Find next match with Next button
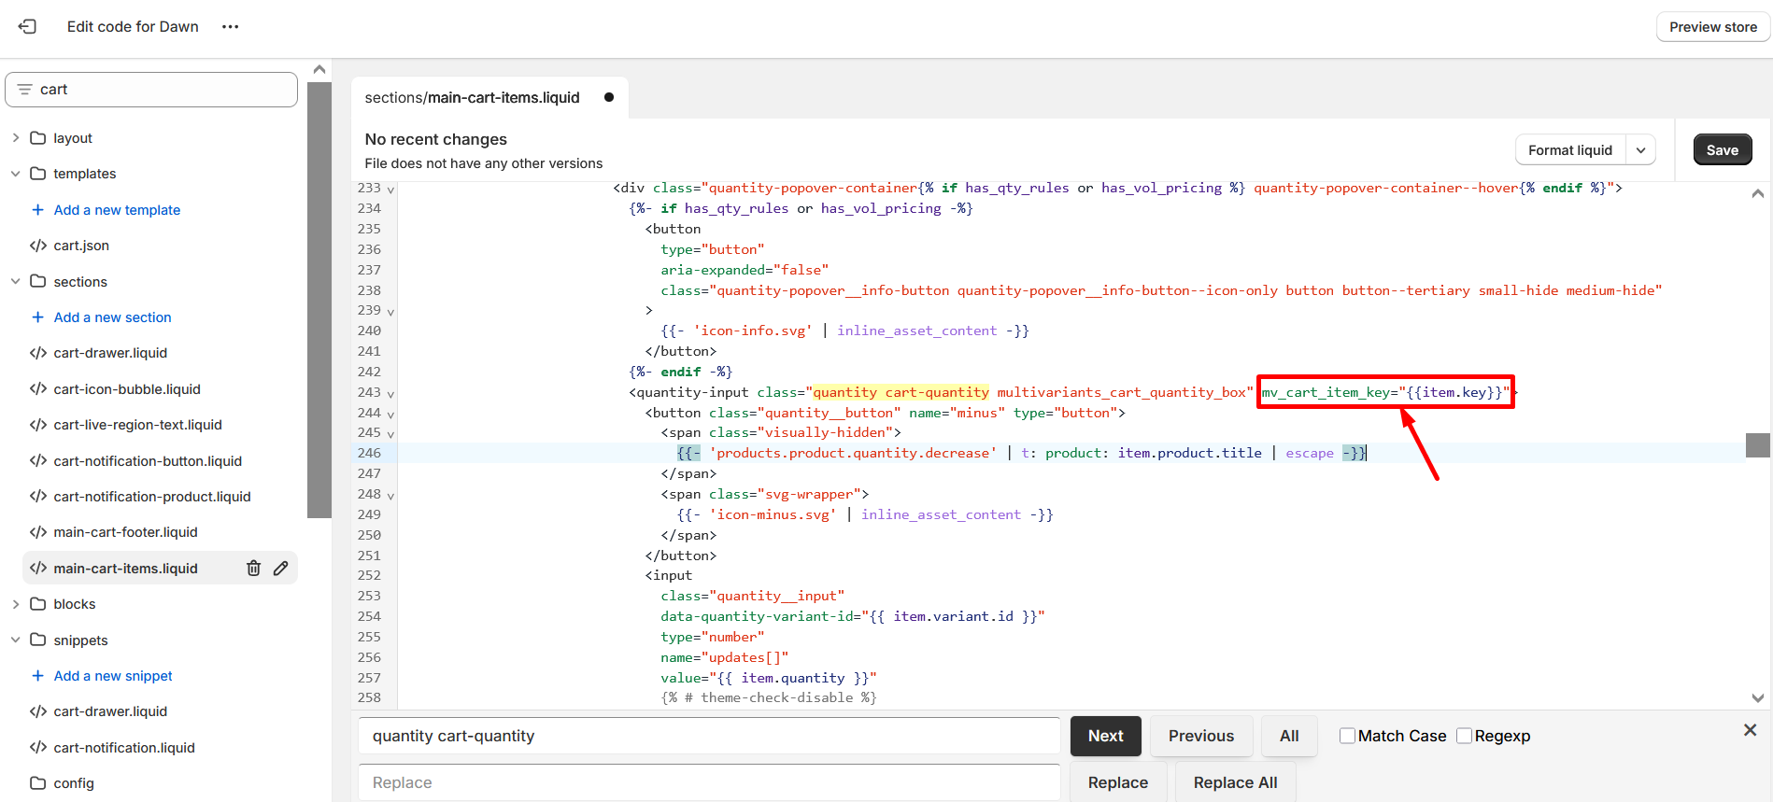Viewport: 1773px width, 802px height. pos(1105,736)
